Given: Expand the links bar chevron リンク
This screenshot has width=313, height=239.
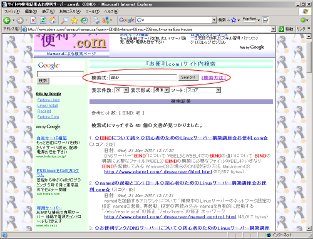Looking at the screenshot, I should [x=309, y=29].
